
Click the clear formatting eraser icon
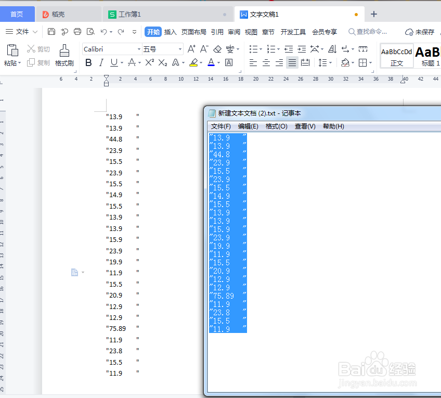217,48
